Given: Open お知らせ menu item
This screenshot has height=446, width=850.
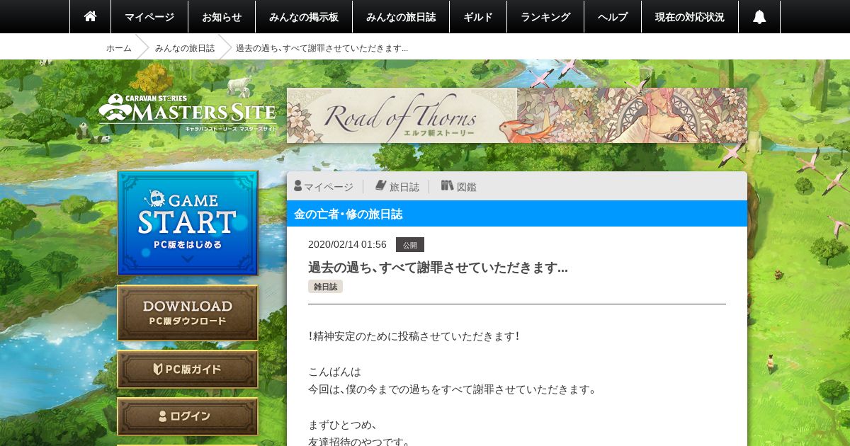Looking at the screenshot, I should pyautogui.click(x=222, y=17).
